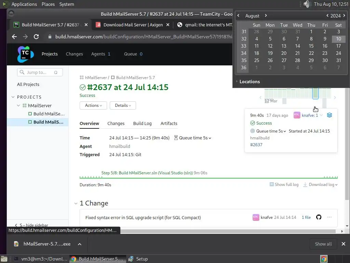This screenshot has width=350, height=263.
Task: Switch to the Changes tab
Action: tap(116, 123)
